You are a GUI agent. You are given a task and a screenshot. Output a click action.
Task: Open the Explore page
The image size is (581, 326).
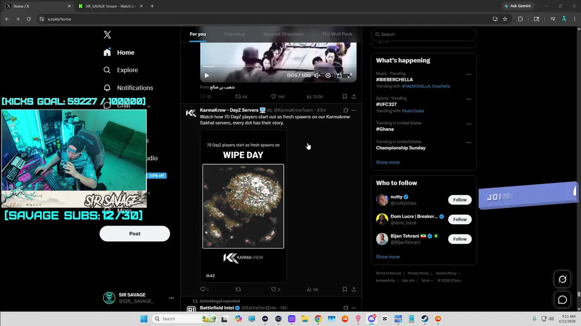click(x=121, y=70)
